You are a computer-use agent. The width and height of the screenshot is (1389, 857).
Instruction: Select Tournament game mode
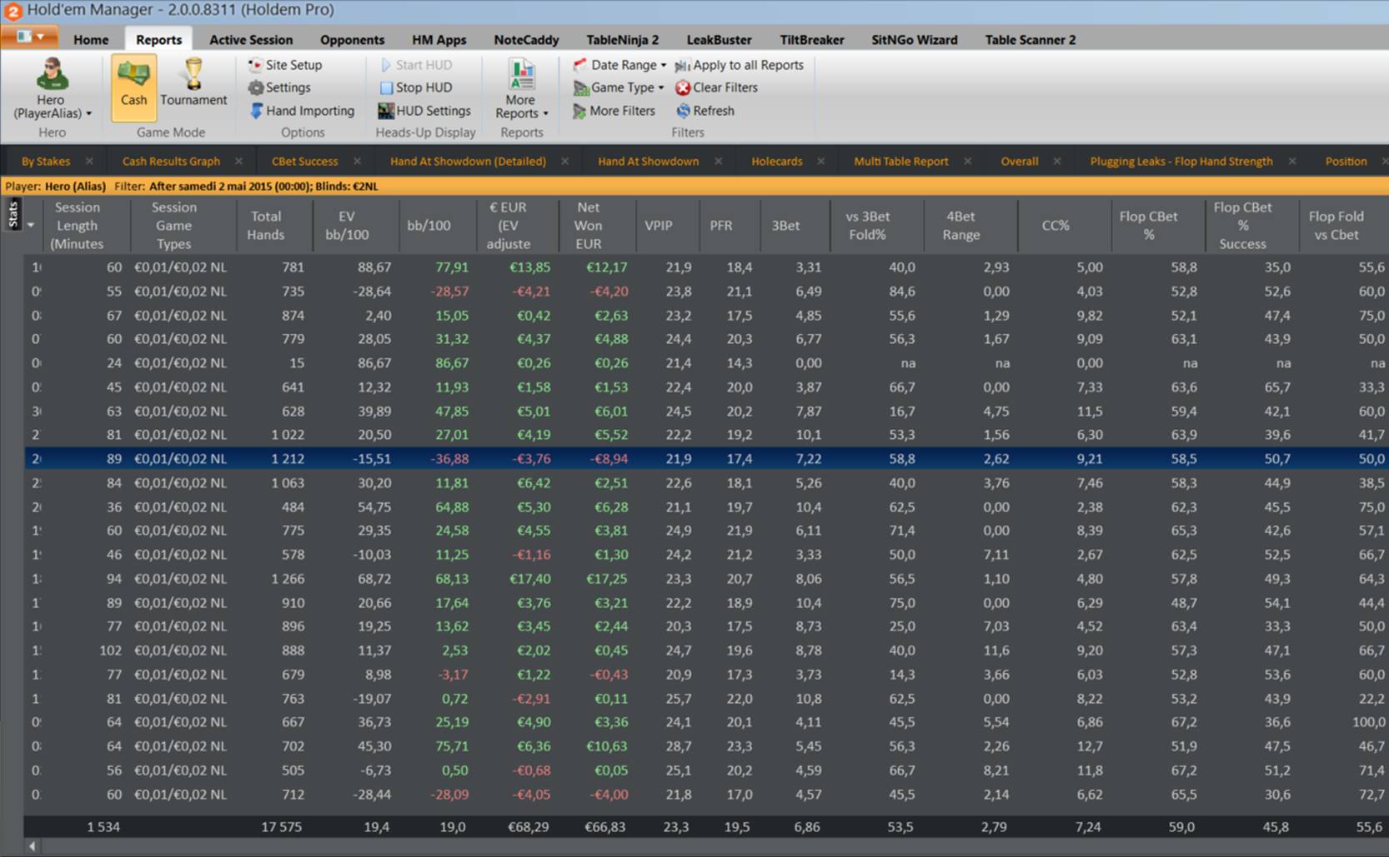(193, 83)
